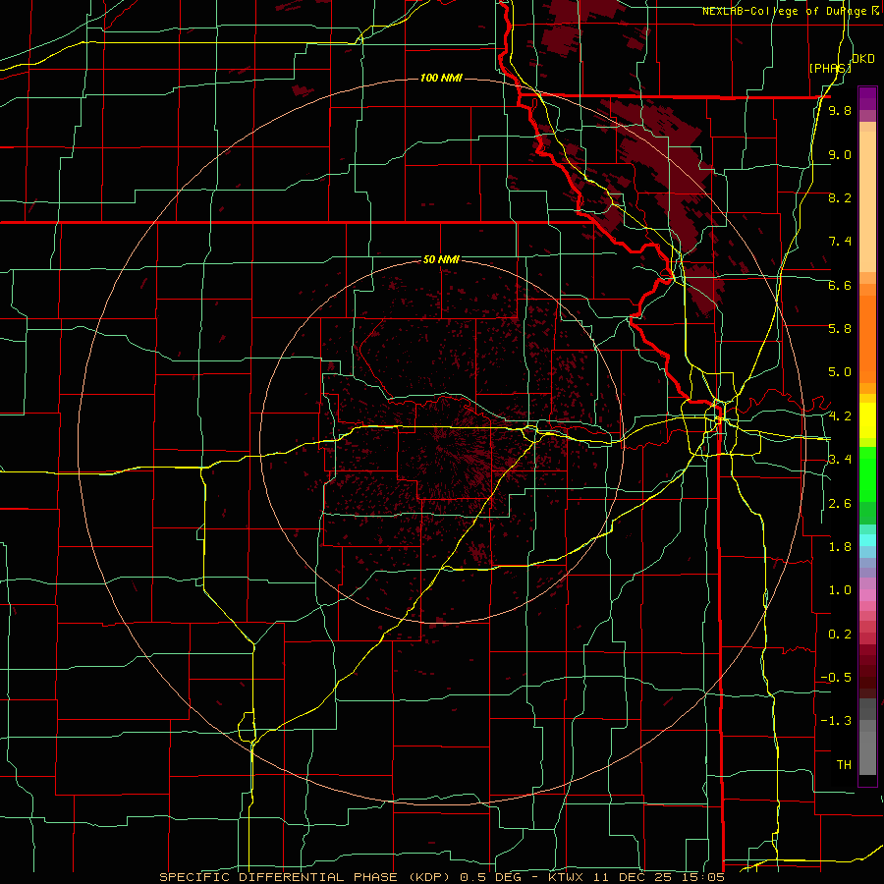Click the 5.8 scale label
Image resolution: width=884 pixels, height=884 pixels.
(x=840, y=329)
